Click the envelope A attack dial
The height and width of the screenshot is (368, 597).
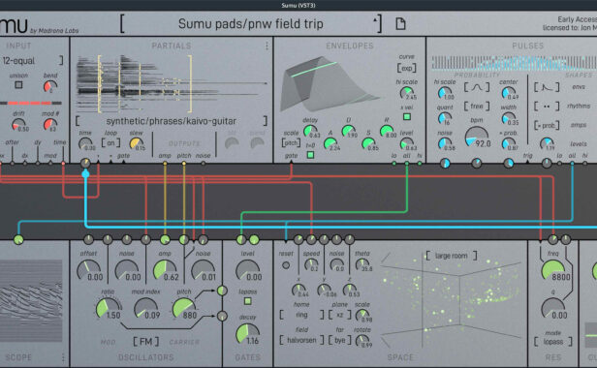coord(330,144)
